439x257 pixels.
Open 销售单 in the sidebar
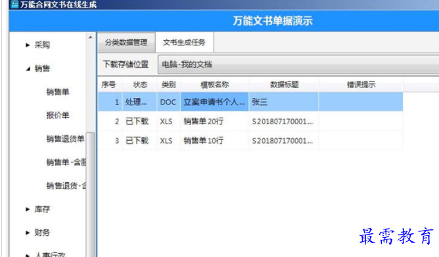click(x=58, y=91)
